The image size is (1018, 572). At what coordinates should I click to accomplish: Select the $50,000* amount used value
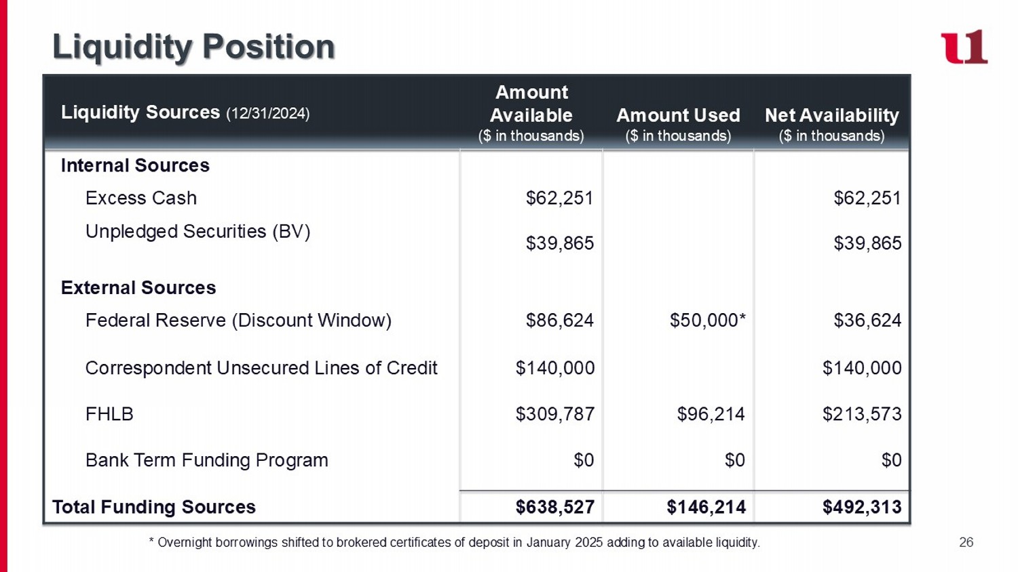tap(708, 321)
